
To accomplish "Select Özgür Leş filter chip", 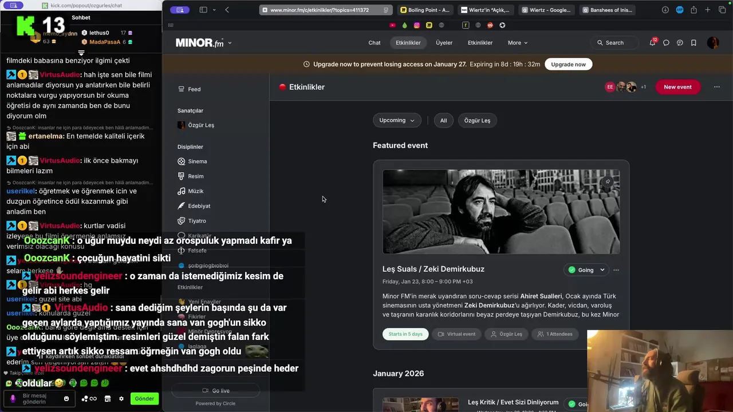I will tap(477, 120).
